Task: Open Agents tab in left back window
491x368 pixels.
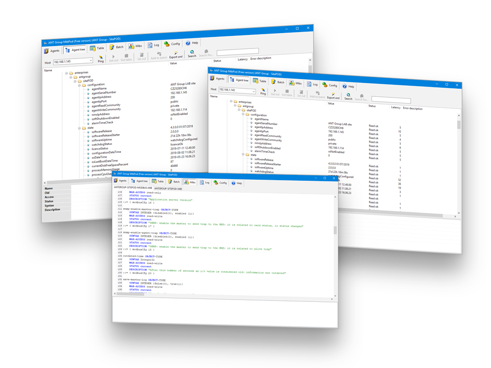Action: pos(52,50)
